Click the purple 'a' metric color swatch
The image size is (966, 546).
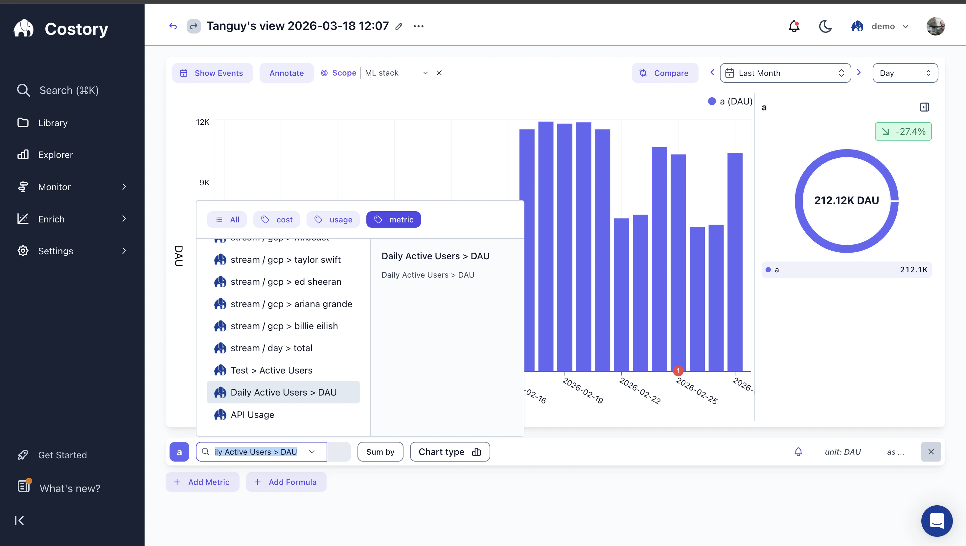pyautogui.click(x=179, y=451)
